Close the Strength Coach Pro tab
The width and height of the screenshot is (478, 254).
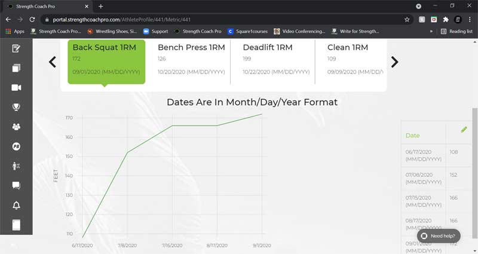pos(87,6)
